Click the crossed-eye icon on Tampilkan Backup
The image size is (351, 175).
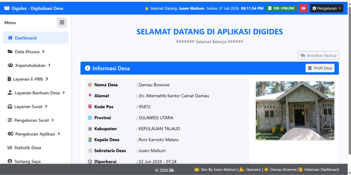click(303, 56)
